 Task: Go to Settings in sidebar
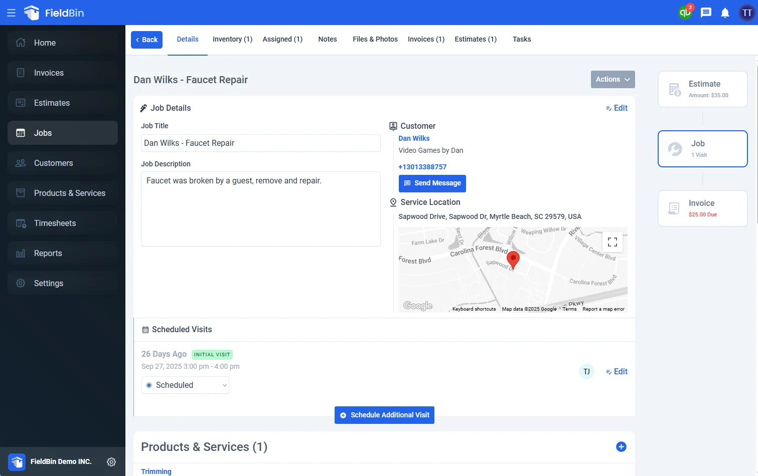click(63, 283)
